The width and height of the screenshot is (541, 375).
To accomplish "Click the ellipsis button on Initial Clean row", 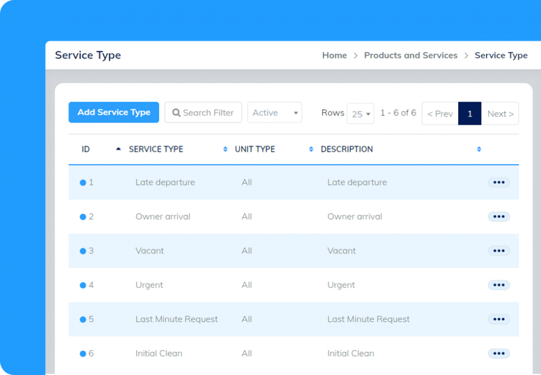I will [498, 353].
